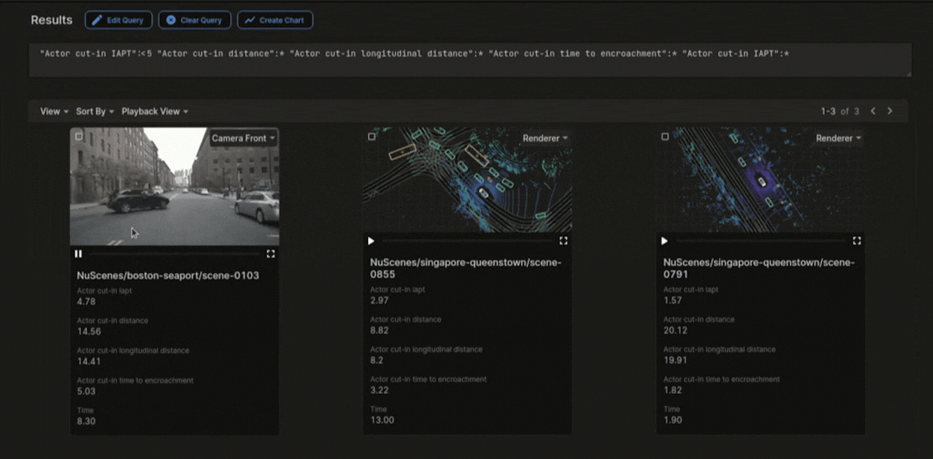Open the View menu
Screen dimensions: 933x459
click(53, 110)
